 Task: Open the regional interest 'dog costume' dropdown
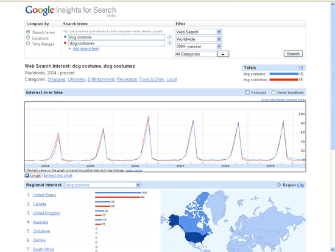point(103,185)
